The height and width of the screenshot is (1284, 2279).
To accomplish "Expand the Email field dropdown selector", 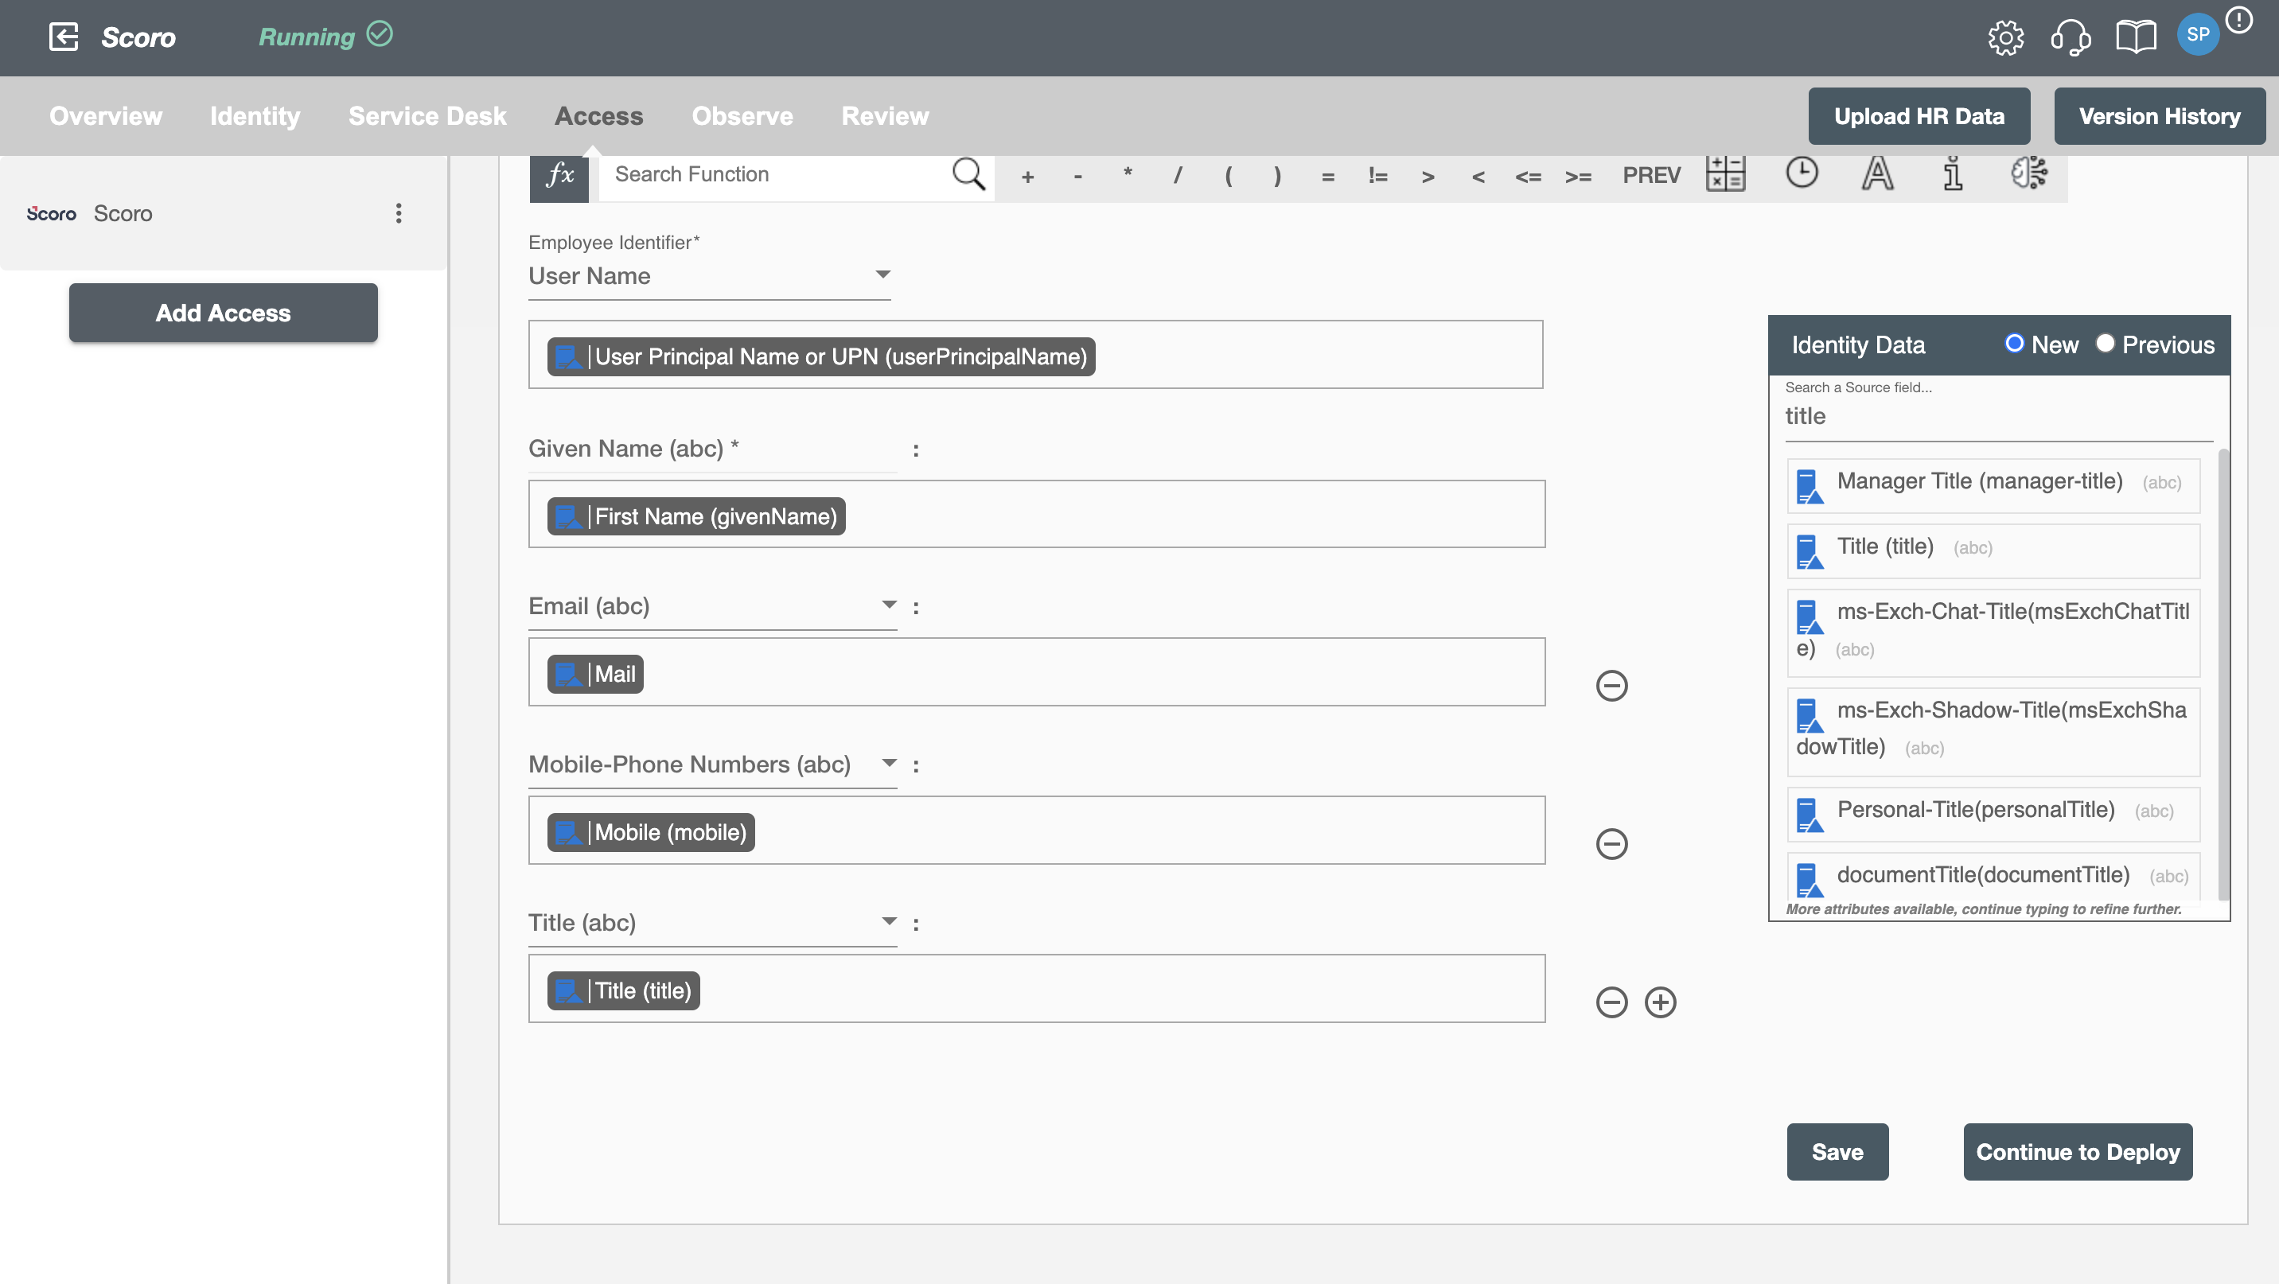I will 886,605.
